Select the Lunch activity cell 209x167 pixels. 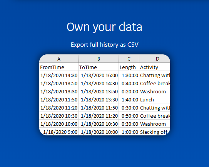155,100
